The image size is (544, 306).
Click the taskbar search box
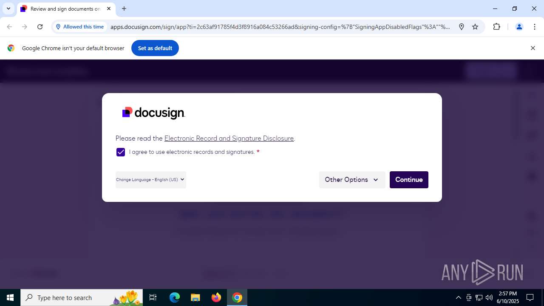pyautogui.click(x=82, y=297)
